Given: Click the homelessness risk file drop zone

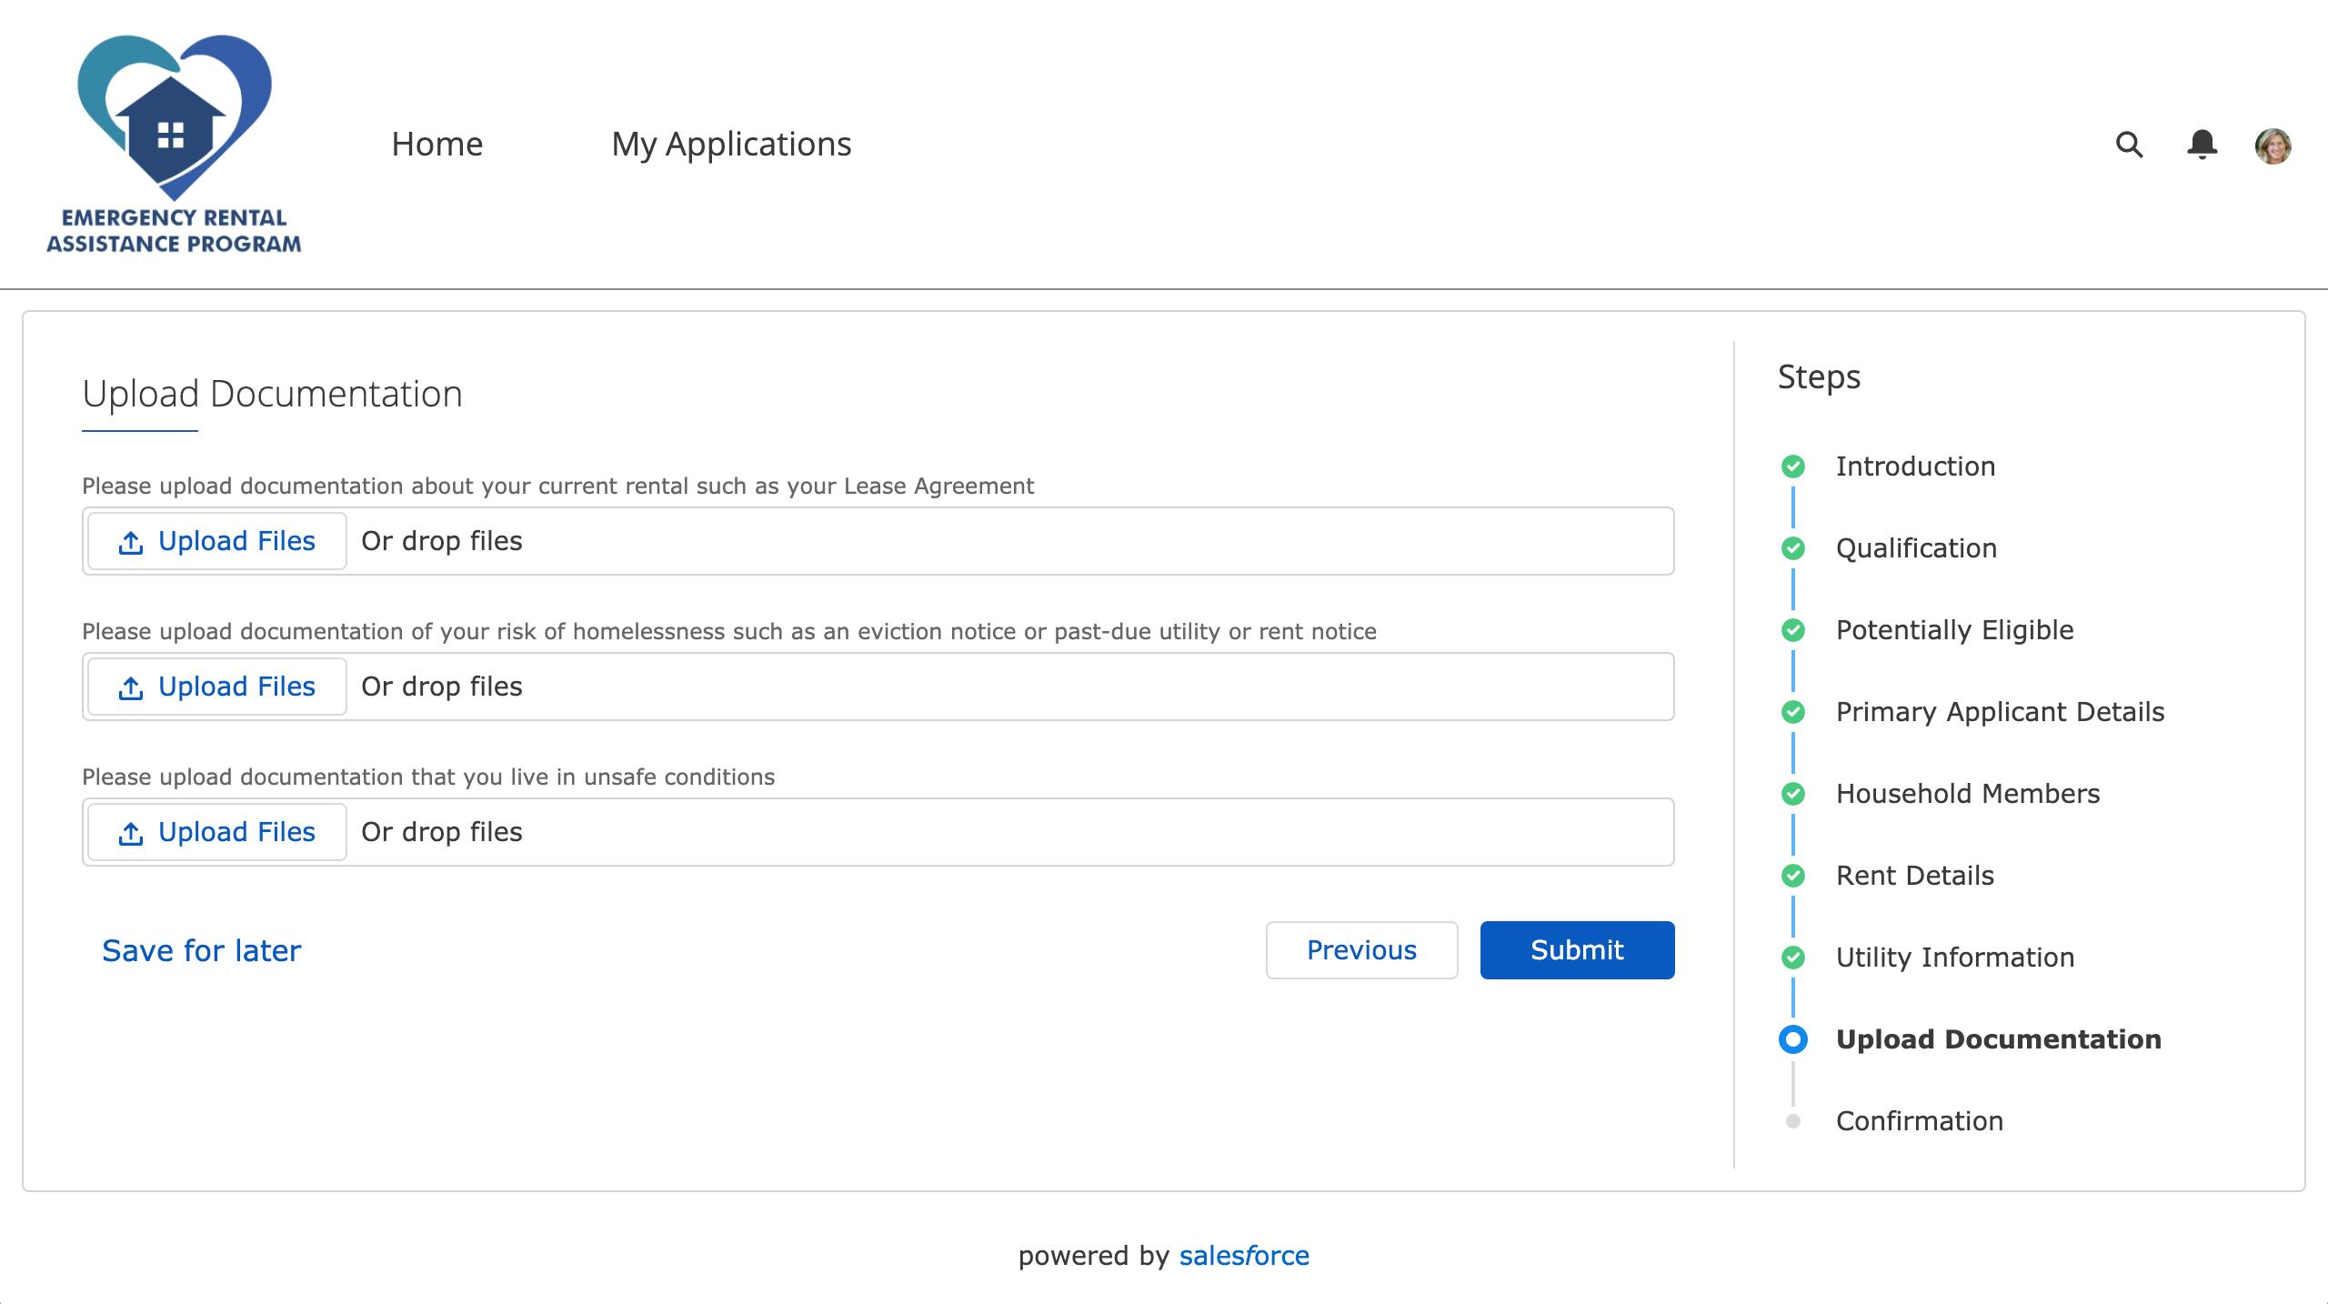Looking at the screenshot, I should tap(878, 687).
